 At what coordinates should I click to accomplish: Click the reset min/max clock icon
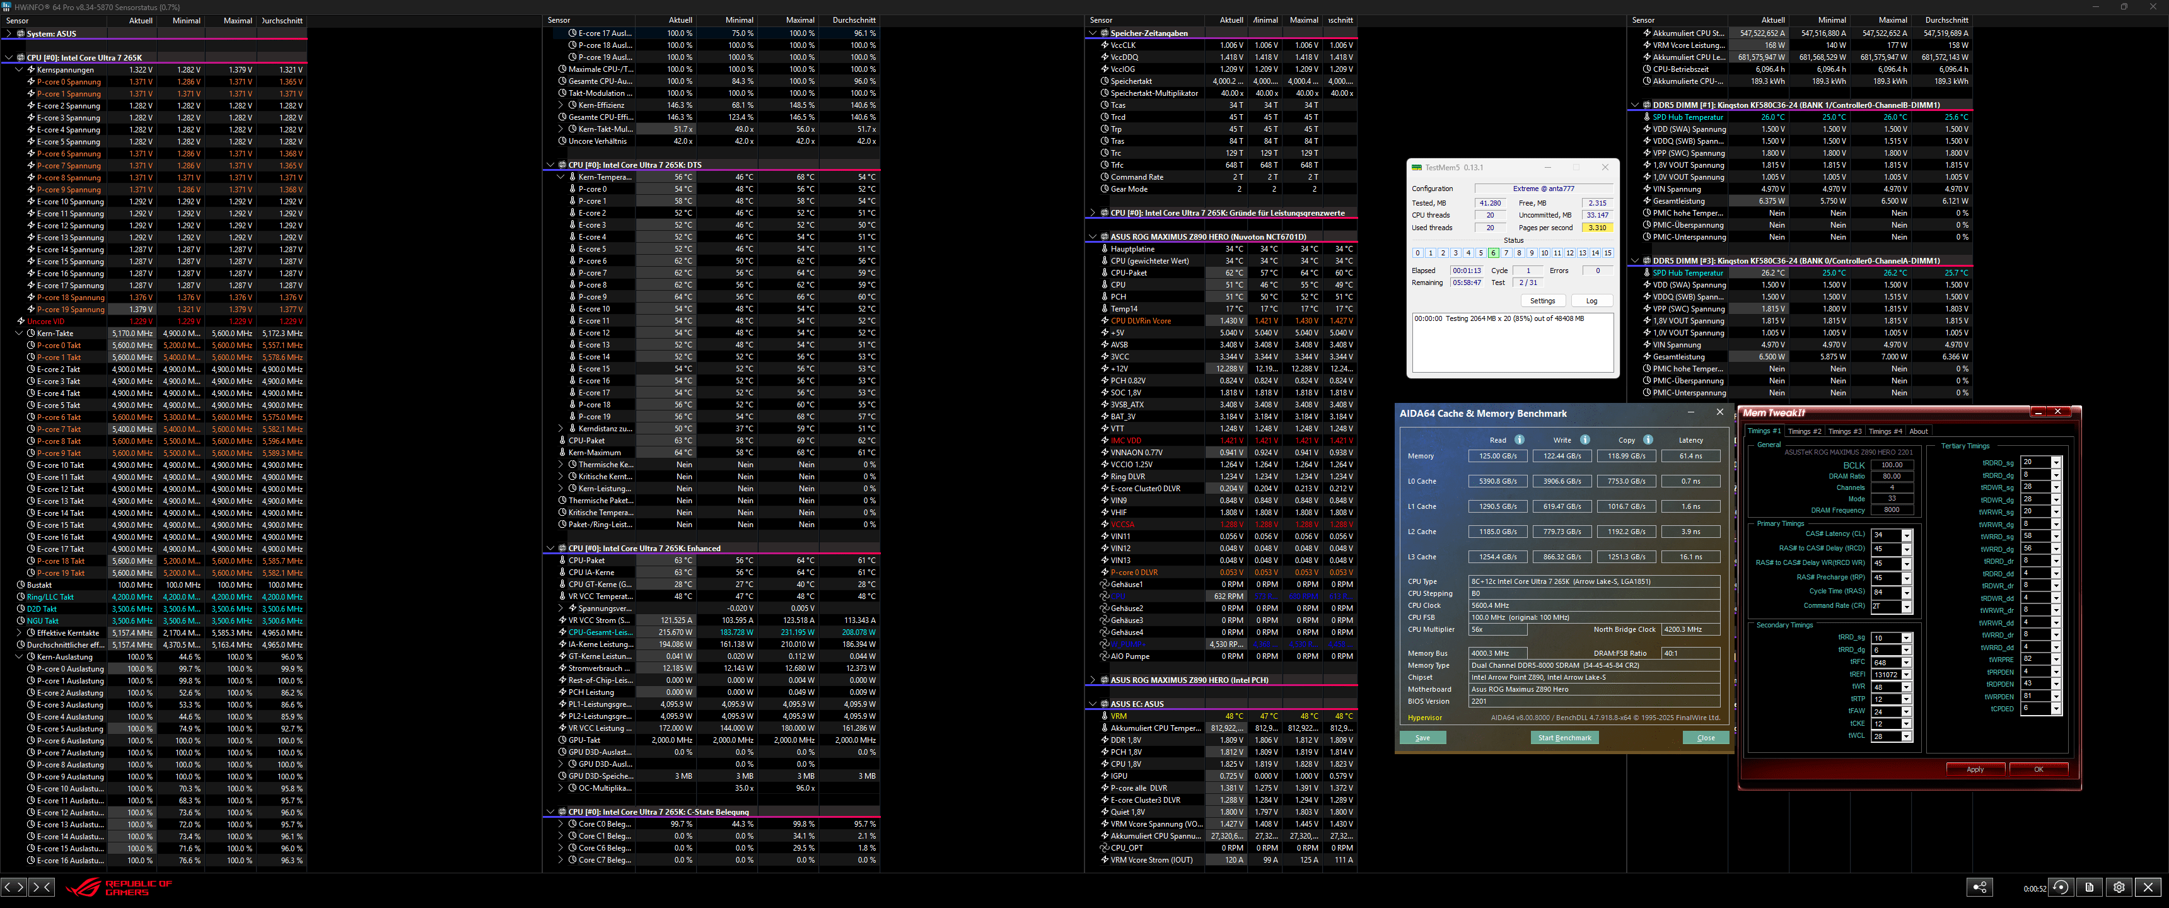pos(2061,887)
